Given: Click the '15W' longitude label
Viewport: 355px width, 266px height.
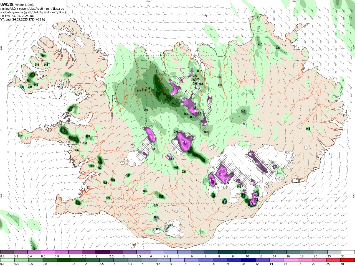Looking at the screenshot, I should point(294,1).
